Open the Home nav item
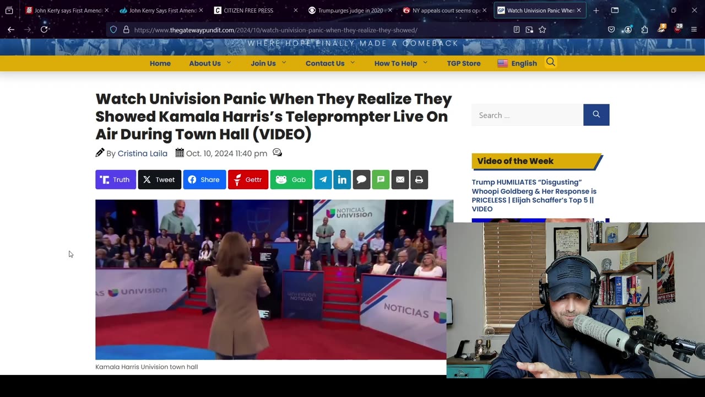 coord(160,63)
